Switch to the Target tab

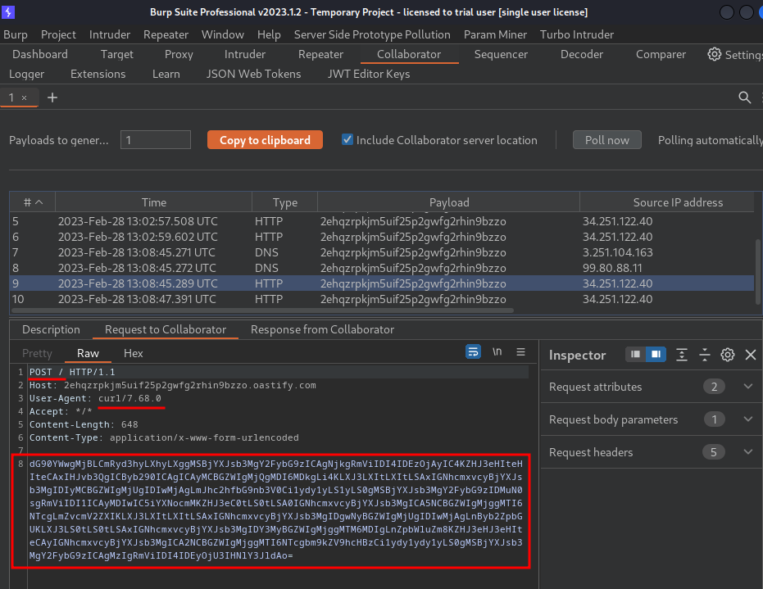point(116,54)
